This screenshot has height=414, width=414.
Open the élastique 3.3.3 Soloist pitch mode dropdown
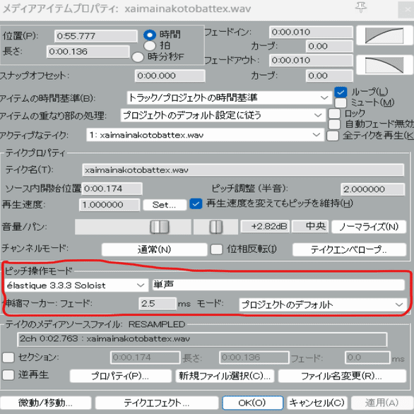coord(76,285)
